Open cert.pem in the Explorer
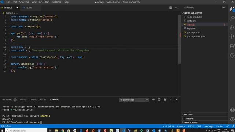 pyautogui.click(x=191, y=21)
